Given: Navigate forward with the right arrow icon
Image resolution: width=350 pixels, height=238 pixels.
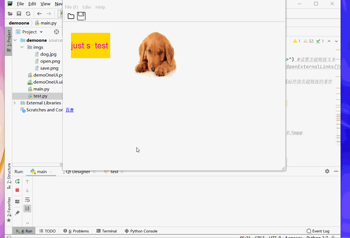Looking at the screenshot, I should (49, 14).
